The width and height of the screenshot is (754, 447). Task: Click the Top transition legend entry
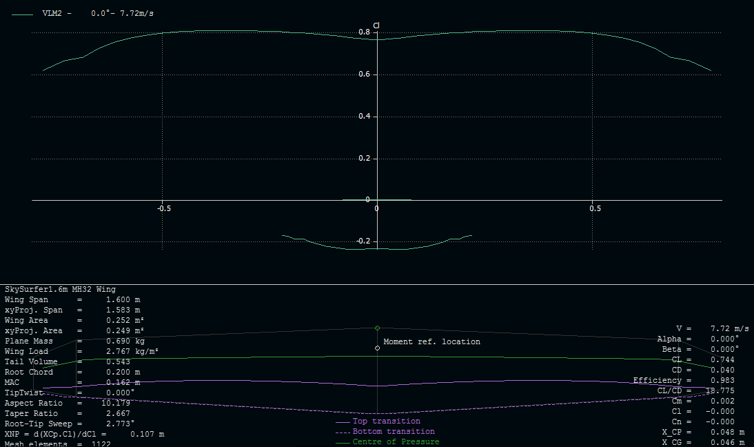pos(386,421)
